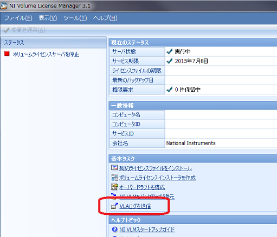277x237 pixels.
Task: Click the NI Volume License Manager title icon
Action: tap(4, 5)
